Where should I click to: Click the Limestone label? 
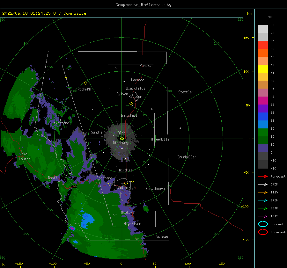pos(60,123)
